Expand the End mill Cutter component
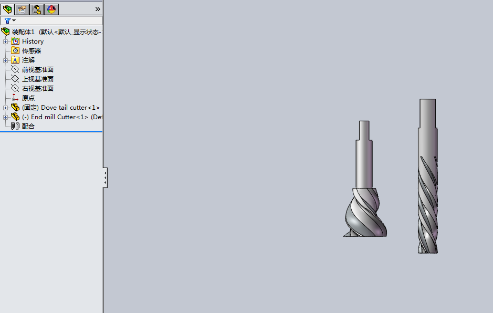Screen dimensions: 493x313 (x=5, y=117)
